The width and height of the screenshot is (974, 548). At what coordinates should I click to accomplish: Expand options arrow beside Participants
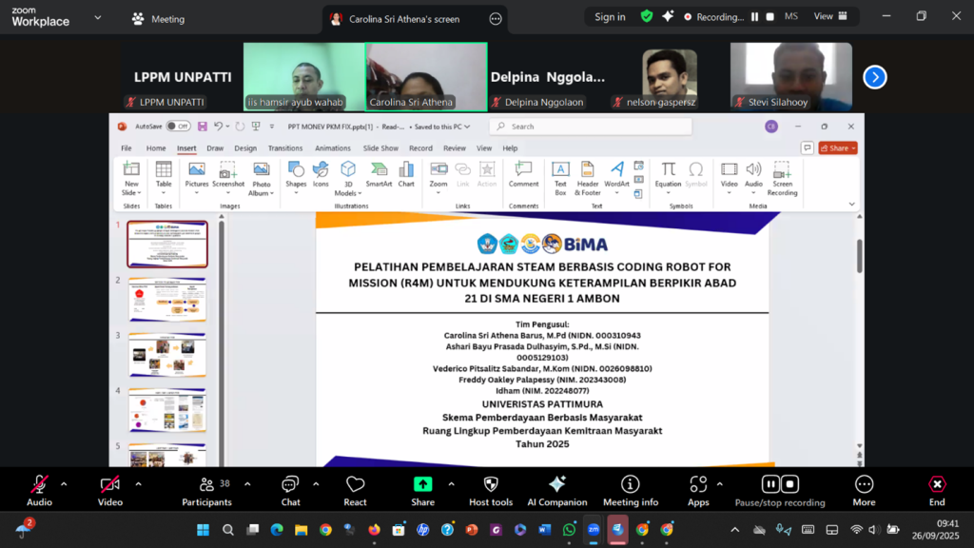pos(247,484)
